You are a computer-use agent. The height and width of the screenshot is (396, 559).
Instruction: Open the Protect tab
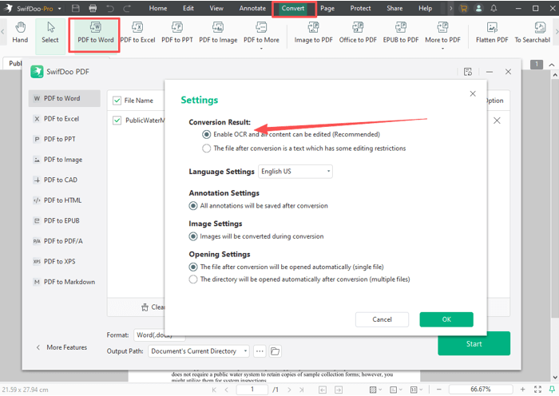tap(360, 8)
